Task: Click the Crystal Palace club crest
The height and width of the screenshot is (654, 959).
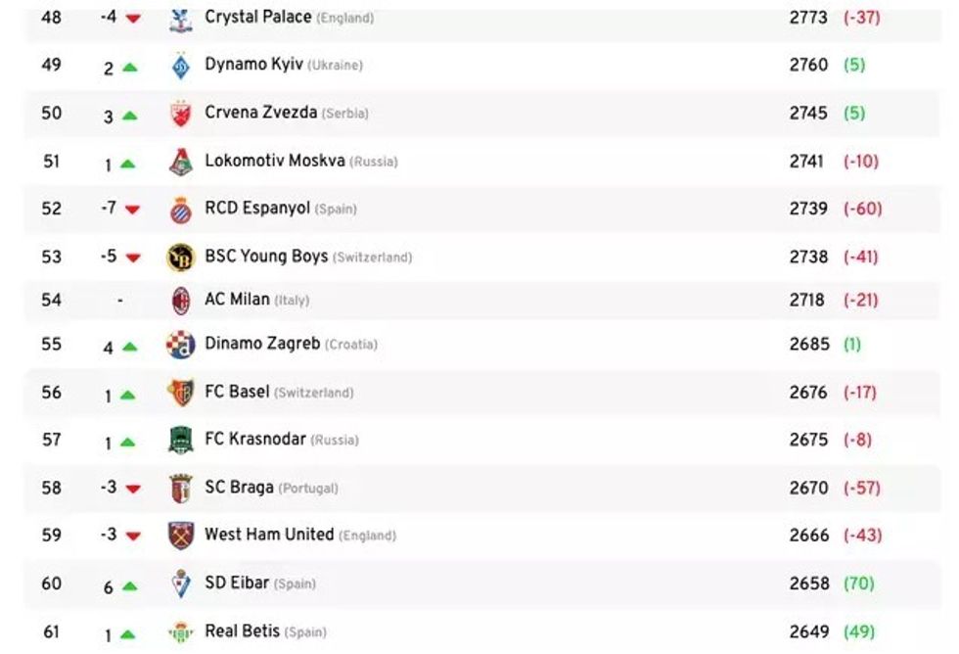Action: click(x=181, y=19)
